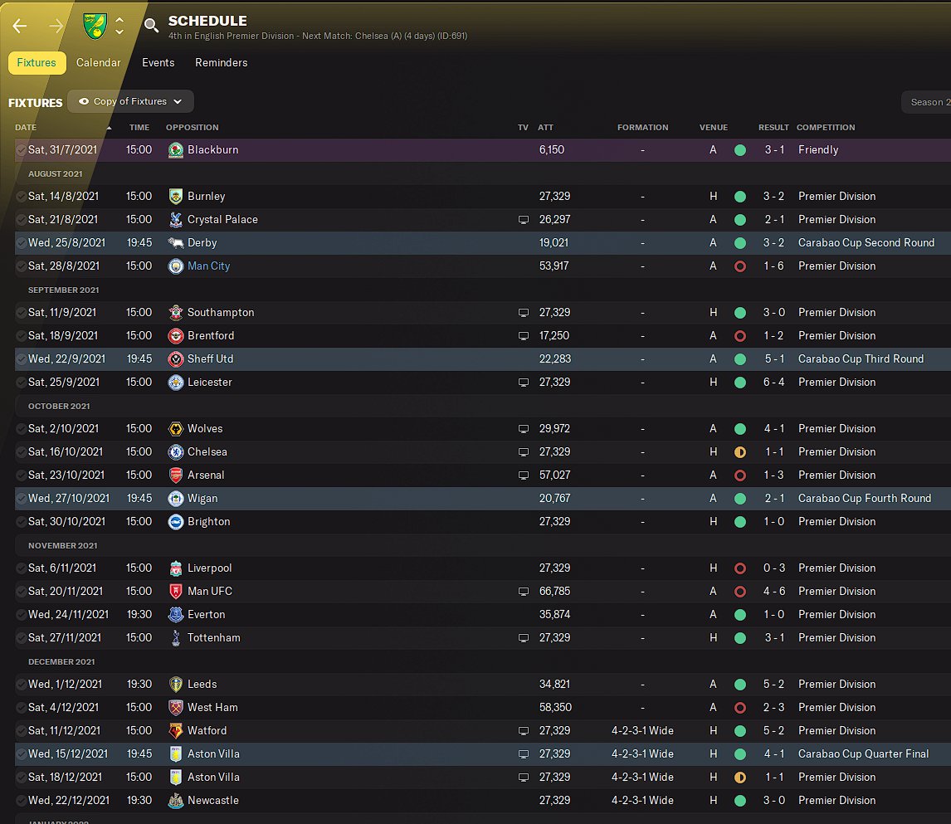Open the 4 - 6 result against Man UFC

click(773, 592)
